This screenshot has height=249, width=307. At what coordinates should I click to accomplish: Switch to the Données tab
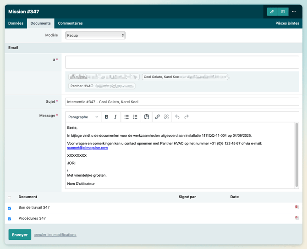(16, 23)
